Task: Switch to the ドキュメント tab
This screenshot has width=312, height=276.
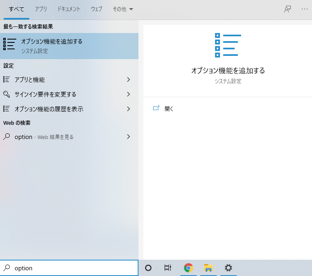Action: pos(69,9)
